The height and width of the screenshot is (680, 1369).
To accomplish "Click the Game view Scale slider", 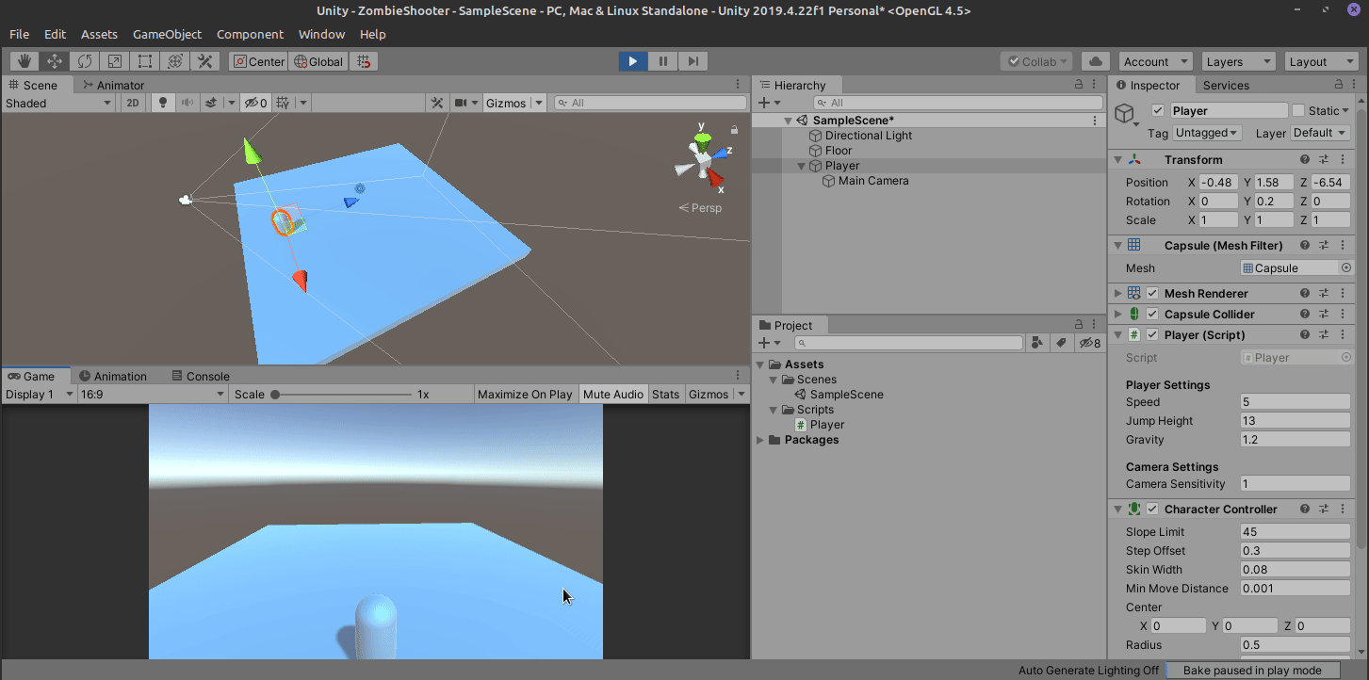I will 339,395.
